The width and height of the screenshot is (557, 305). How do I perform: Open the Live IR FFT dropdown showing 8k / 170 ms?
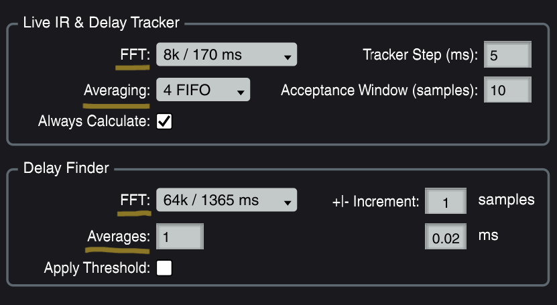pyautogui.click(x=227, y=56)
